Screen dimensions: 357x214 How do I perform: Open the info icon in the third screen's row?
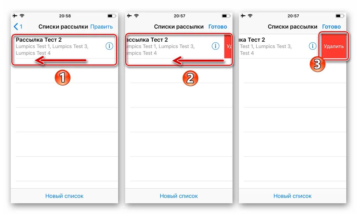point(313,46)
